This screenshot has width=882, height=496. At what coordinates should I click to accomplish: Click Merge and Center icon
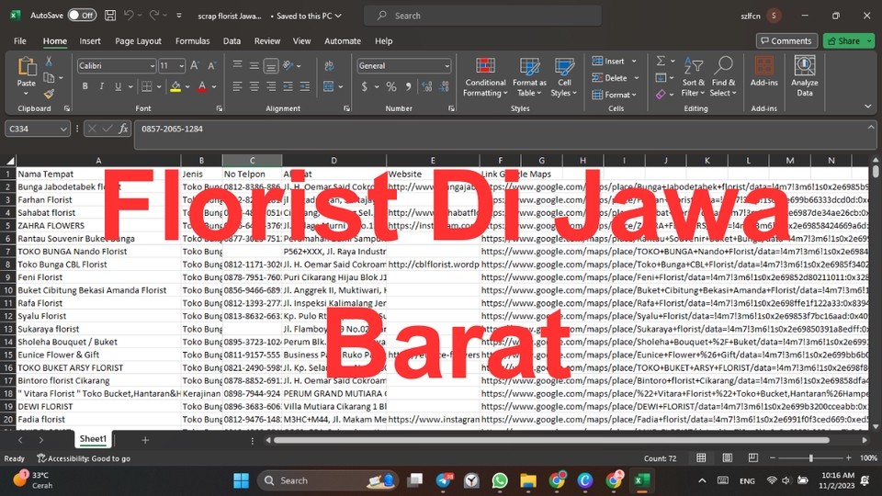(329, 86)
